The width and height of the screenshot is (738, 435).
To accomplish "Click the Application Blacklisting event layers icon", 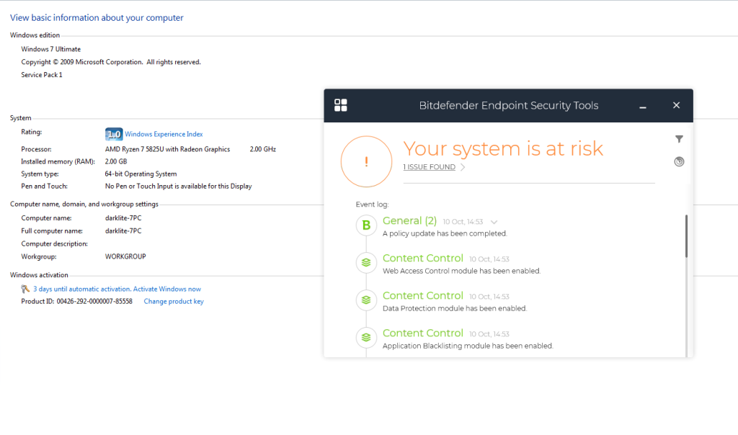I will (x=366, y=337).
